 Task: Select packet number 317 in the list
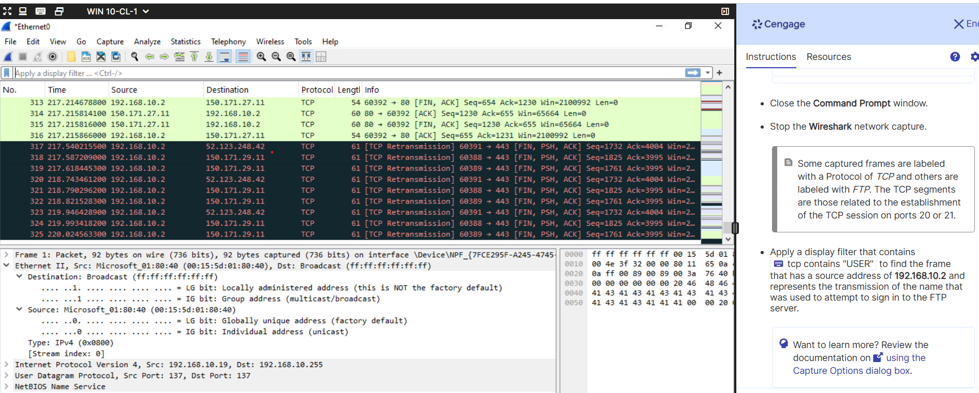(350, 147)
